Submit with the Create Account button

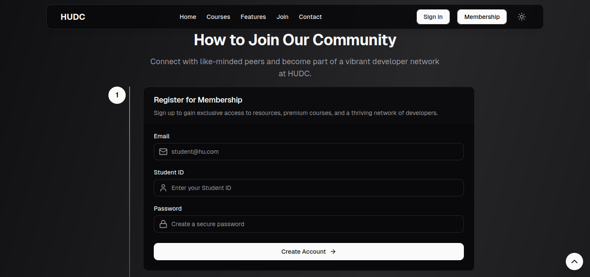(308, 252)
